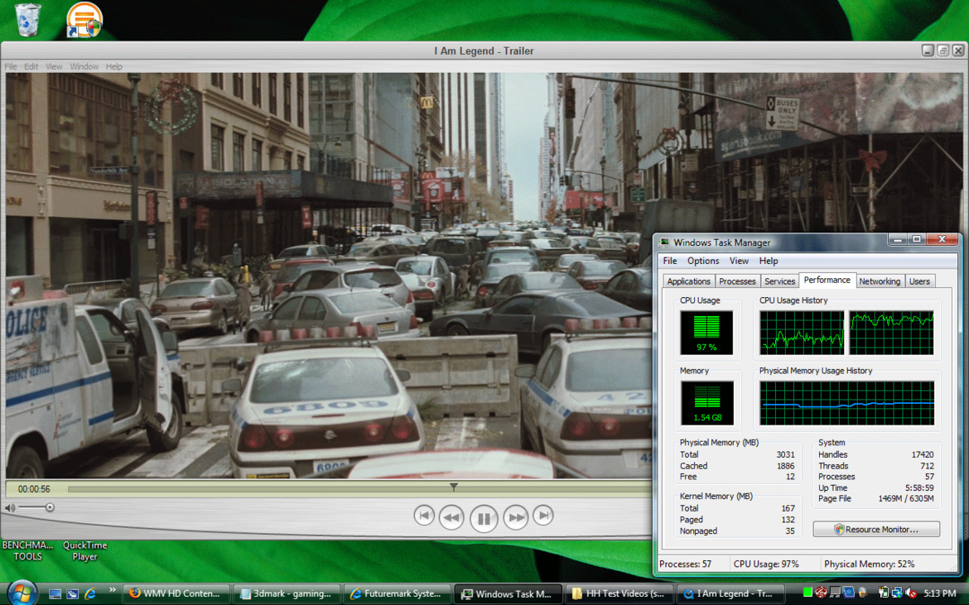Click status bar text CPU Usage: 97%
This screenshot has width=969, height=605.
(766, 564)
